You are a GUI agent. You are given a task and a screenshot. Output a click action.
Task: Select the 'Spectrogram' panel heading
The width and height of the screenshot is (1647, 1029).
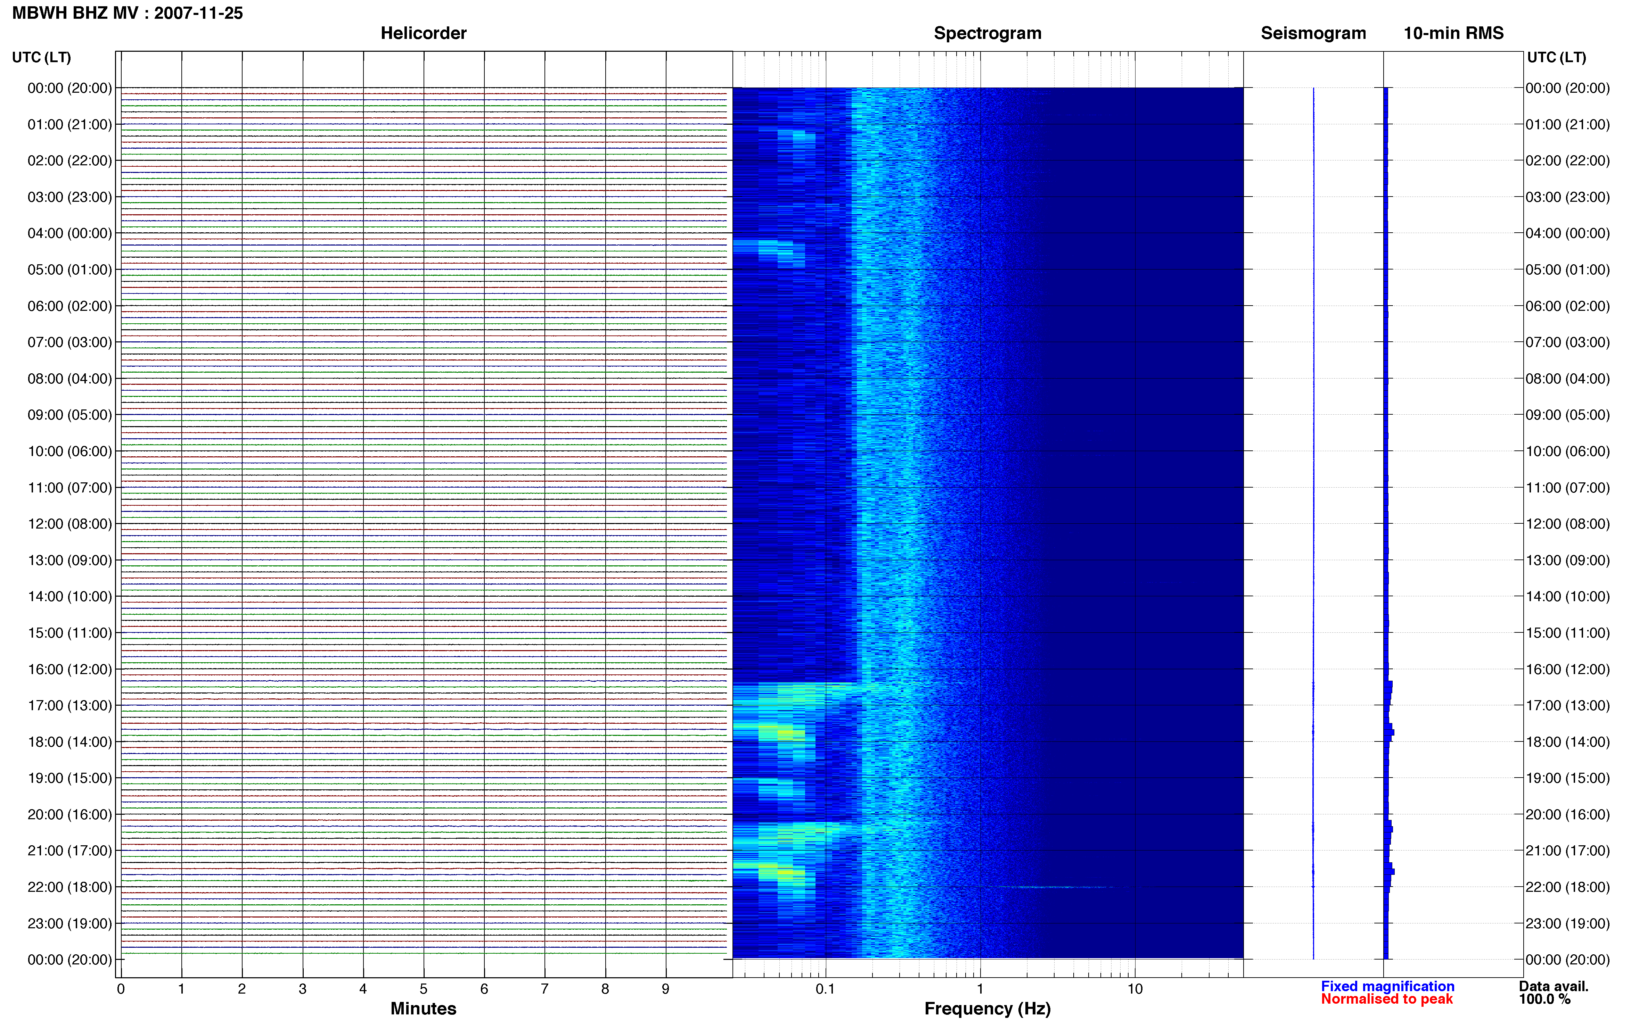tap(987, 33)
